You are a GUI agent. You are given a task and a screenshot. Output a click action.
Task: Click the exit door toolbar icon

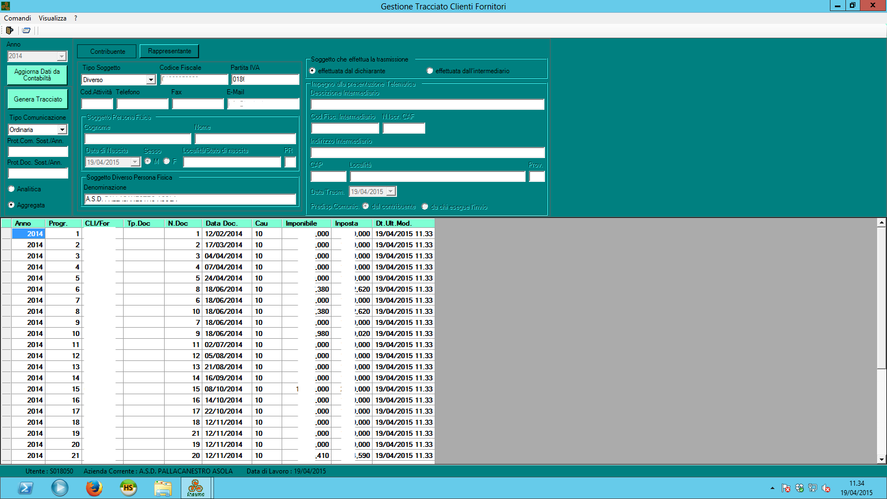click(x=9, y=30)
